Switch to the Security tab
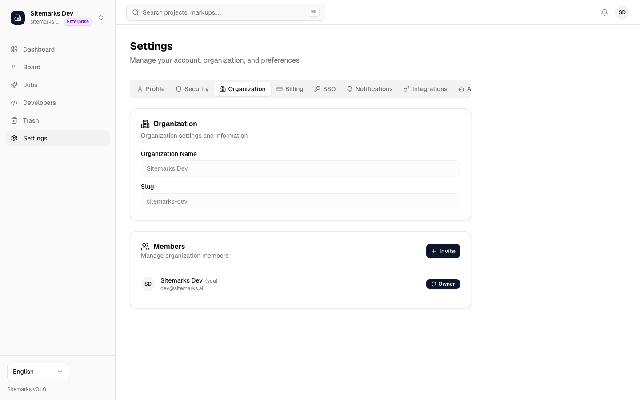 click(192, 89)
